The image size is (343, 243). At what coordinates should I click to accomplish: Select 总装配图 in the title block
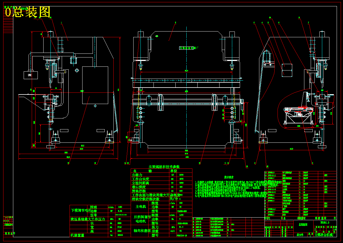pyautogui.click(x=303, y=225)
